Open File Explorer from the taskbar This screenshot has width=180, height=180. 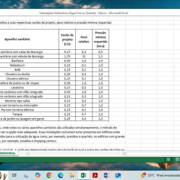pyautogui.click(x=72, y=175)
